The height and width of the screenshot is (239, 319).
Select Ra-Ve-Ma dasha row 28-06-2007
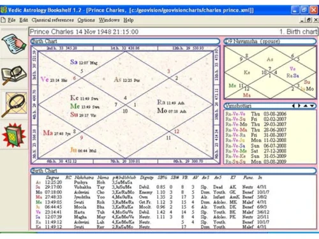256,129
